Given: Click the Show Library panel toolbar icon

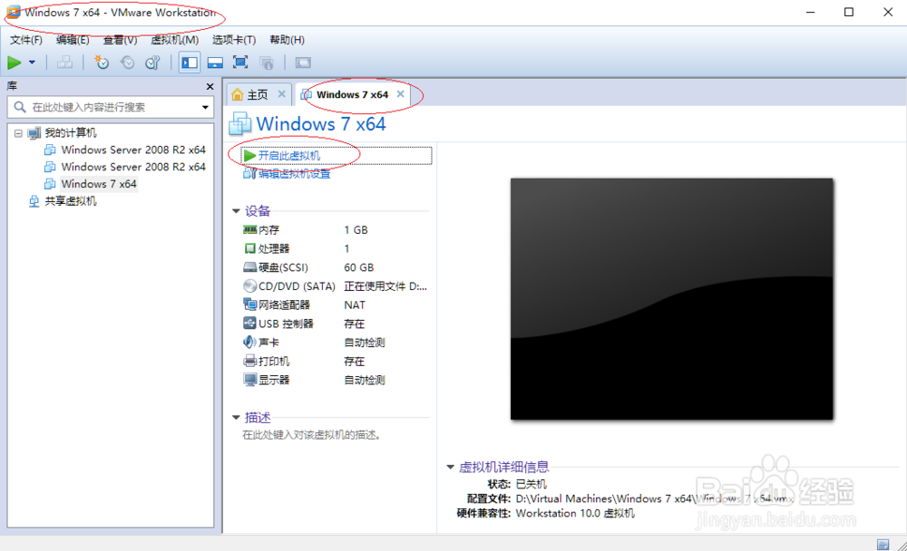Looking at the screenshot, I should (189, 63).
